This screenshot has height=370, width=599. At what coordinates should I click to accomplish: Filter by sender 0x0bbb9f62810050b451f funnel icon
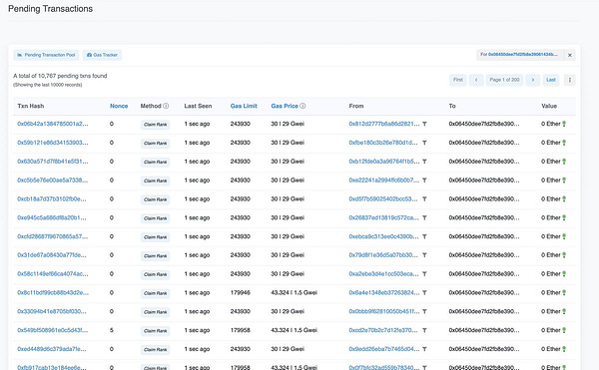[x=424, y=311]
